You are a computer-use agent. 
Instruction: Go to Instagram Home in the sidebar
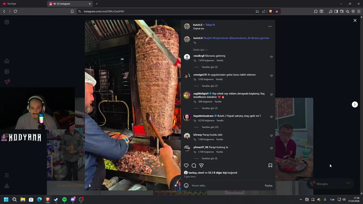(x=7, y=61)
